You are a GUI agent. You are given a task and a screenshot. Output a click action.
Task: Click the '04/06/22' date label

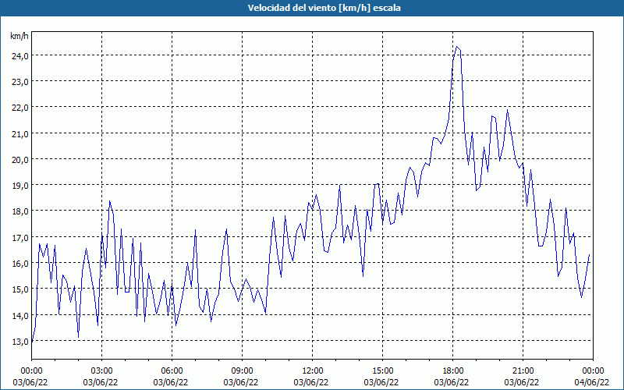coord(592,382)
